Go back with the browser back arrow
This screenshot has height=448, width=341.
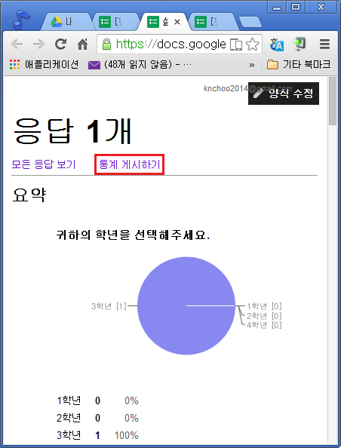tap(17, 44)
